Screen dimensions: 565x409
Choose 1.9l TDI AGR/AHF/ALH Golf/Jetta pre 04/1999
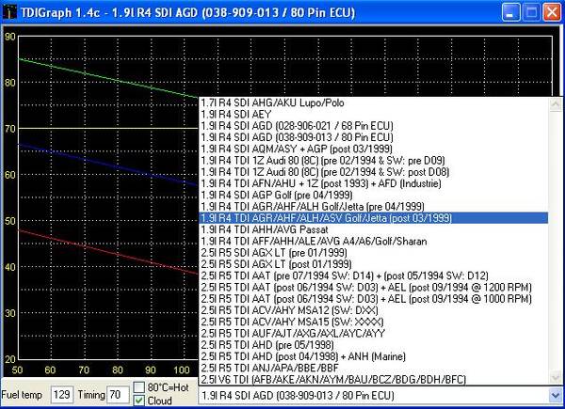pos(373,207)
